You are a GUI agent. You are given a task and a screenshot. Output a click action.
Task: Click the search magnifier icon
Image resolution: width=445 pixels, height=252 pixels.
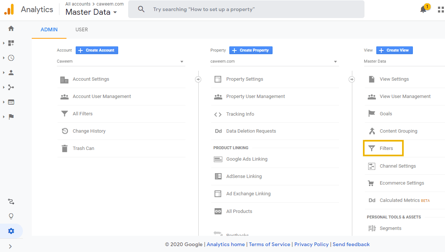tap(141, 9)
